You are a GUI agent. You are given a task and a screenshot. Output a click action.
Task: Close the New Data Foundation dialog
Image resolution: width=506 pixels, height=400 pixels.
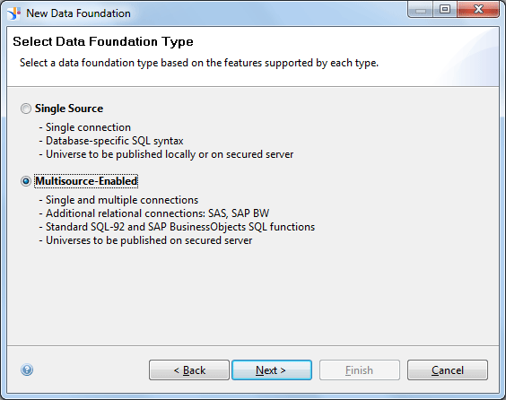tap(478, 10)
